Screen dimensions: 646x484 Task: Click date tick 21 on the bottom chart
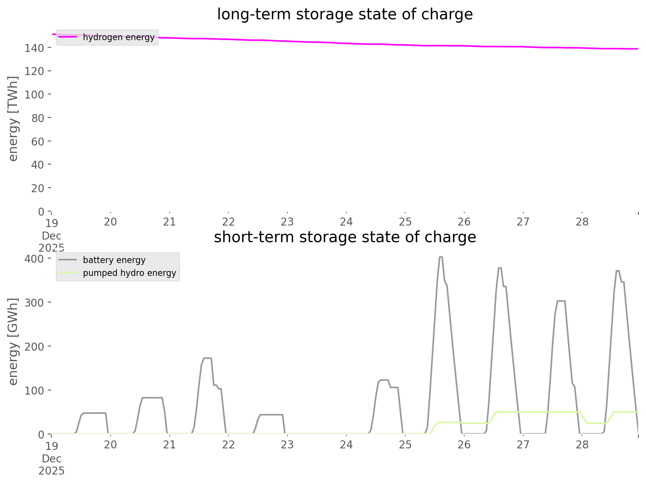tap(169, 445)
